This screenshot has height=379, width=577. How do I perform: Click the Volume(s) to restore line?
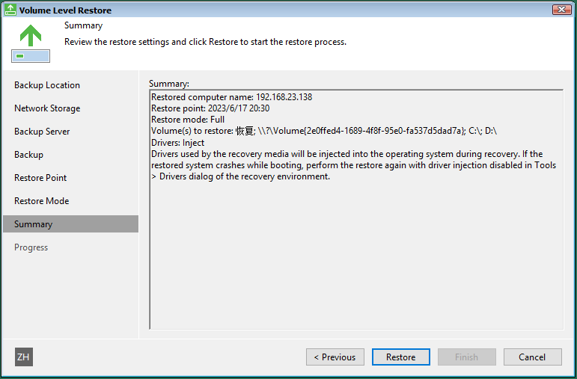point(324,131)
